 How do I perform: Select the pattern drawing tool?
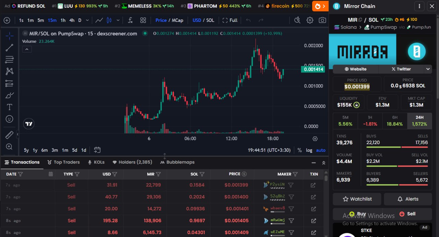pyautogui.click(x=10, y=71)
